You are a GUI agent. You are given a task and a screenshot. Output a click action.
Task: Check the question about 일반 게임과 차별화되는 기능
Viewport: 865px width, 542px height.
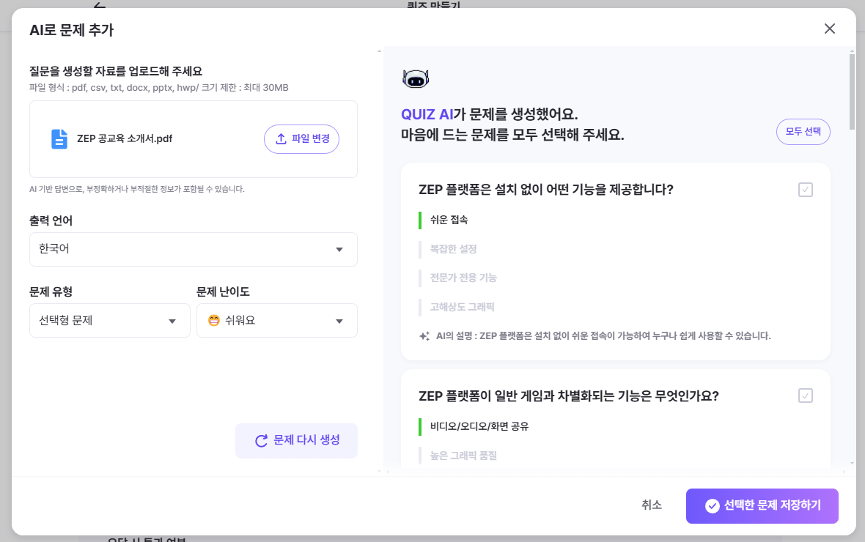pos(806,396)
